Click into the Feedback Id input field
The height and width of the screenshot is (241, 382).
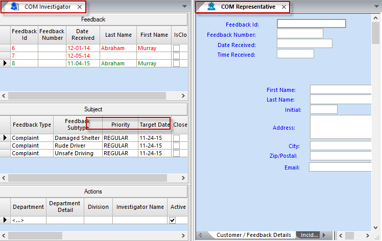click(x=311, y=23)
